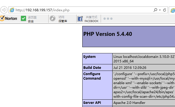Click the Apache 2.0 Handler value cell
The height and width of the screenshot is (107, 175).
click(144, 103)
